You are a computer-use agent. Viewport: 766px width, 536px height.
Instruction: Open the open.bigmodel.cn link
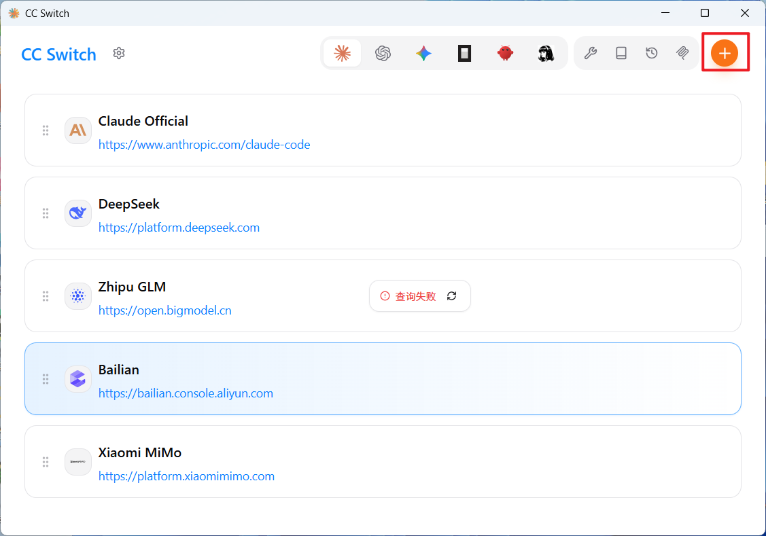click(165, 310)
